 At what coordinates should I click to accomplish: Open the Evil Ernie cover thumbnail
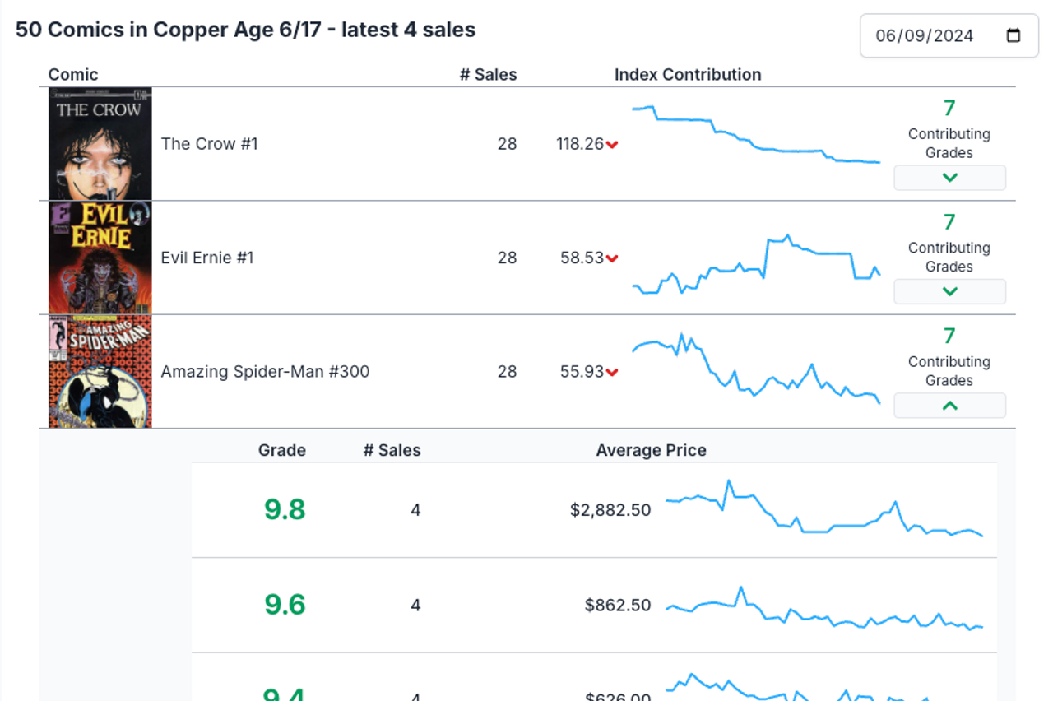100,258
